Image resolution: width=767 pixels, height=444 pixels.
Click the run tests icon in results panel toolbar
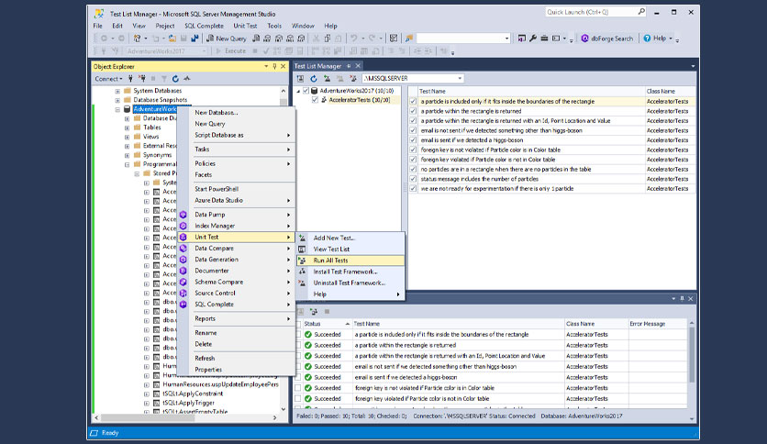pos(314,312)
